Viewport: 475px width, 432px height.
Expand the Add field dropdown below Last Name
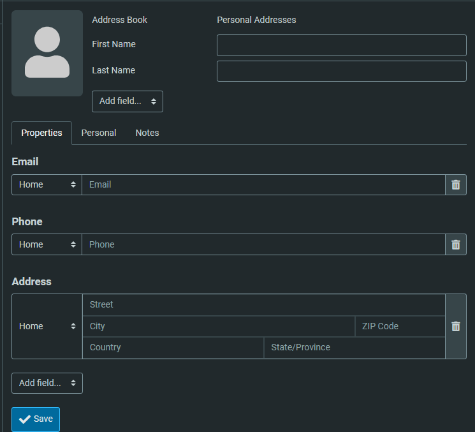(128, 101)
